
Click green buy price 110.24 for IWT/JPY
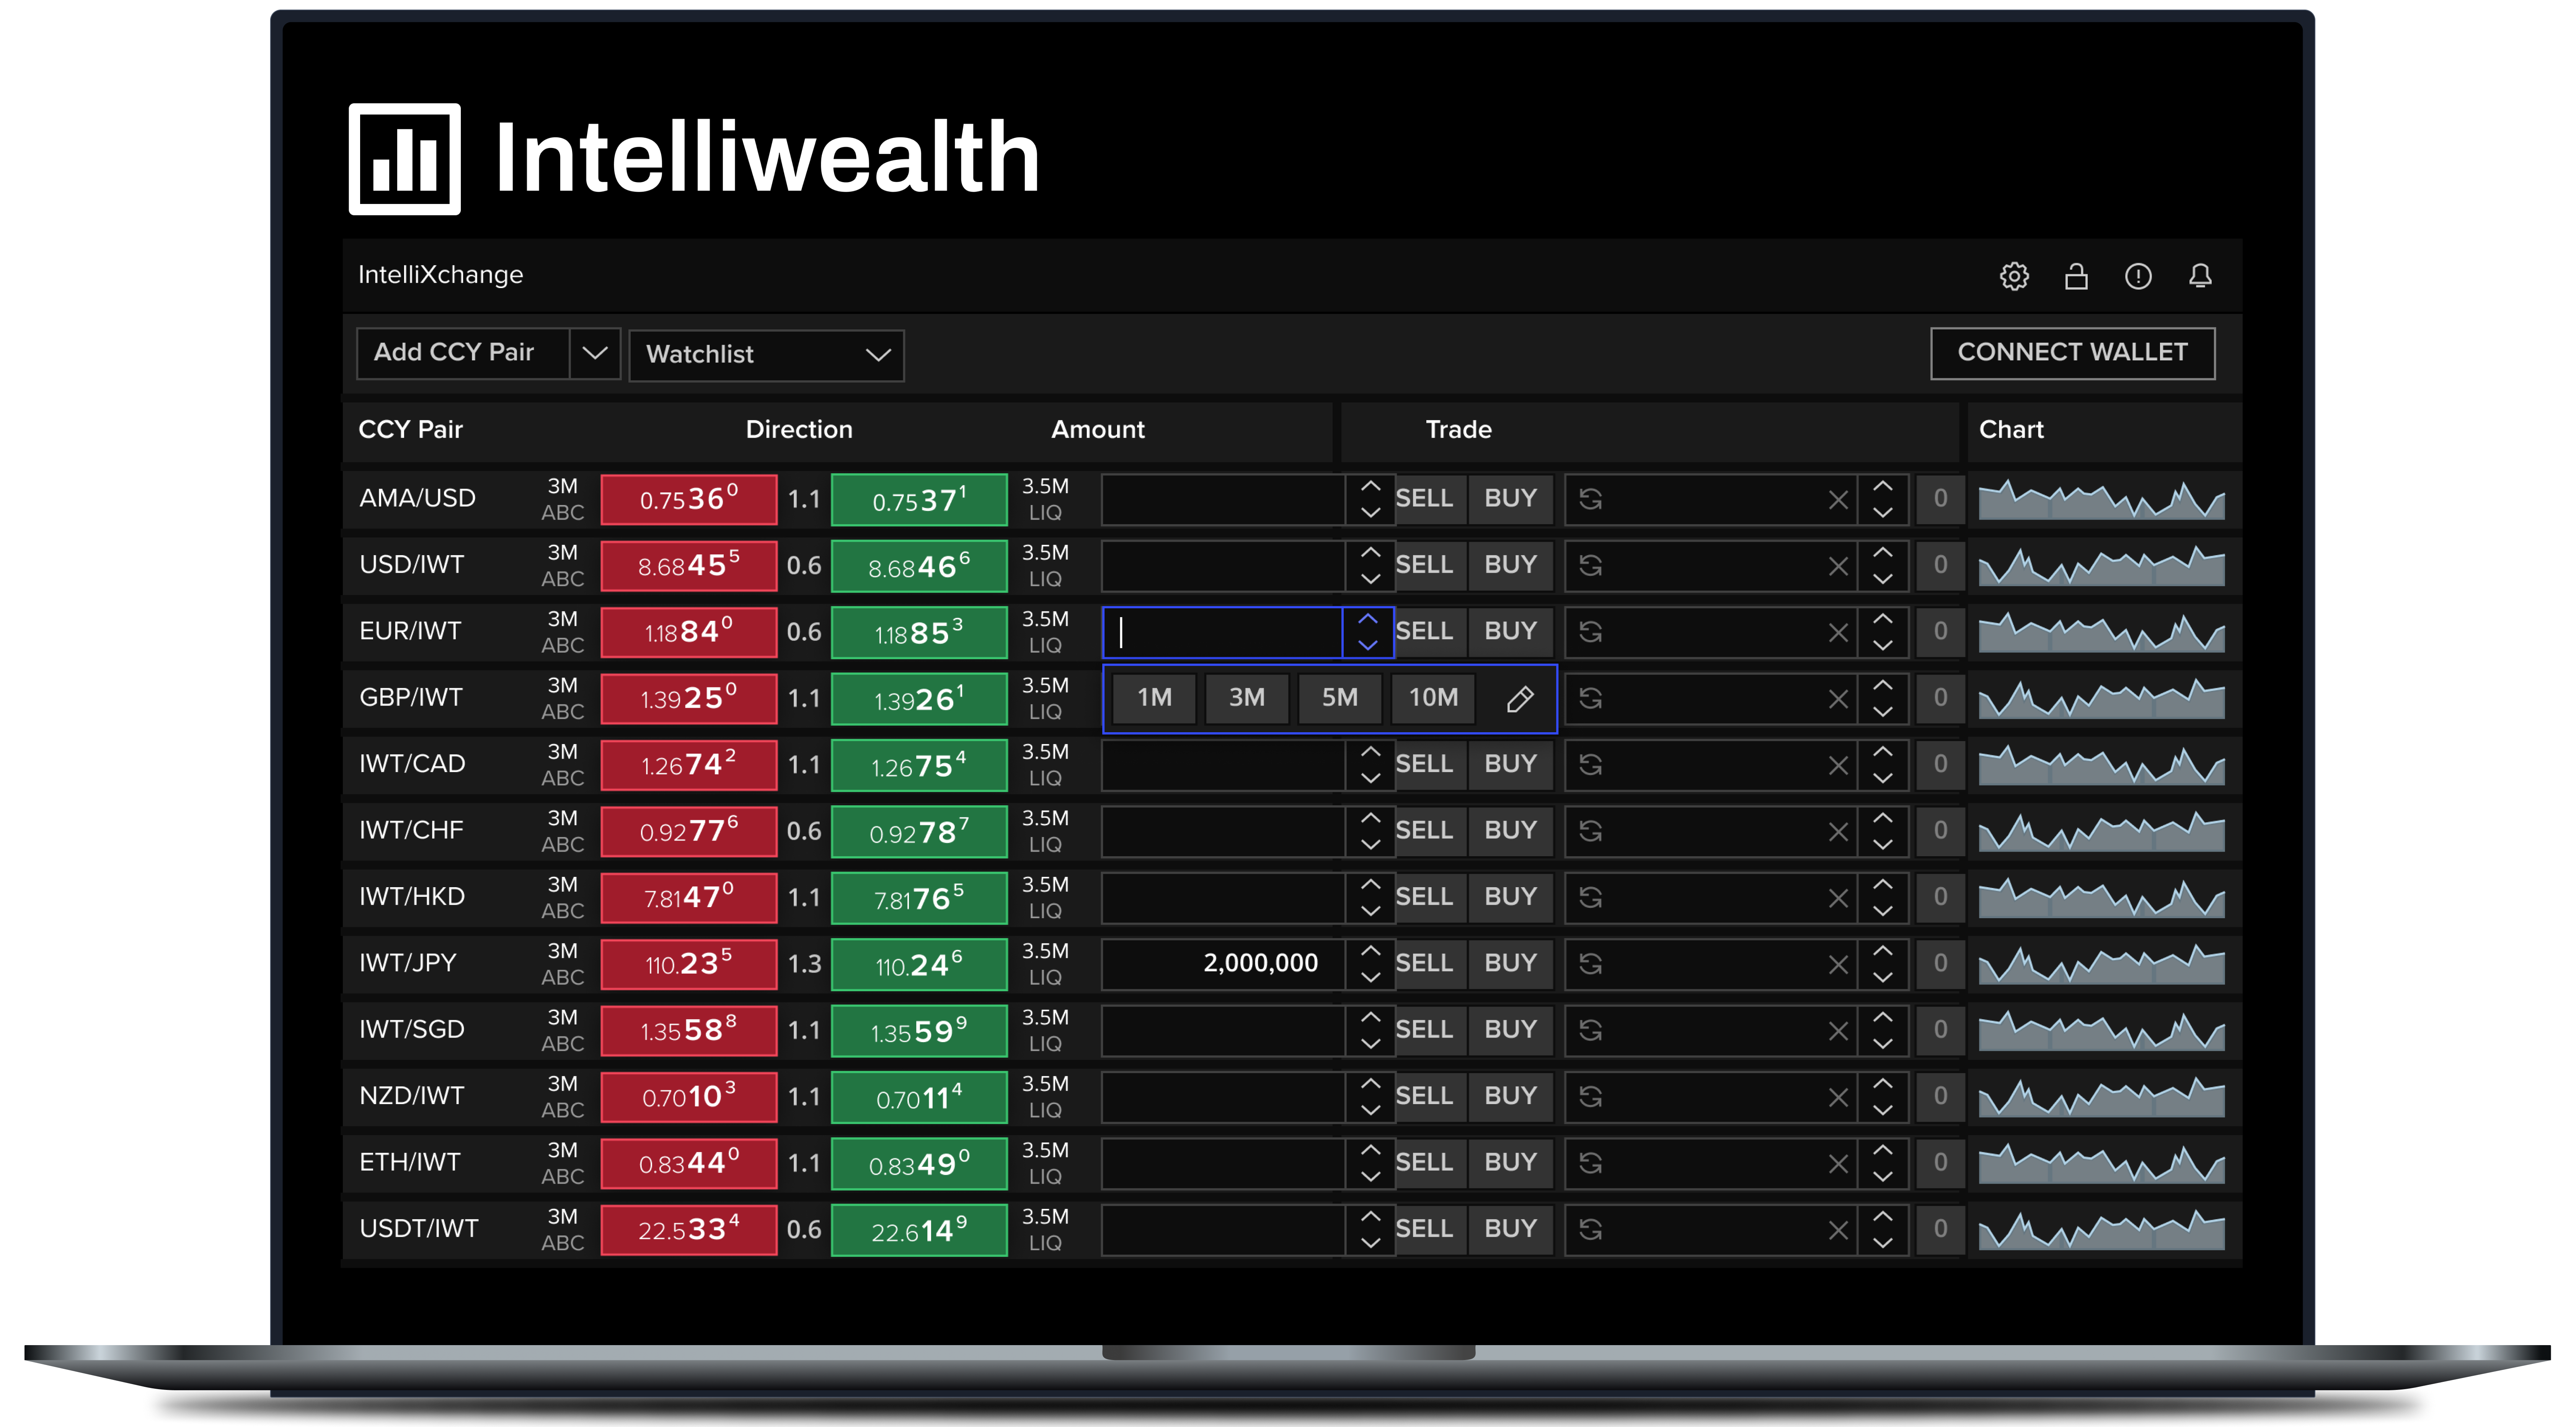click(x=919, y=964)
